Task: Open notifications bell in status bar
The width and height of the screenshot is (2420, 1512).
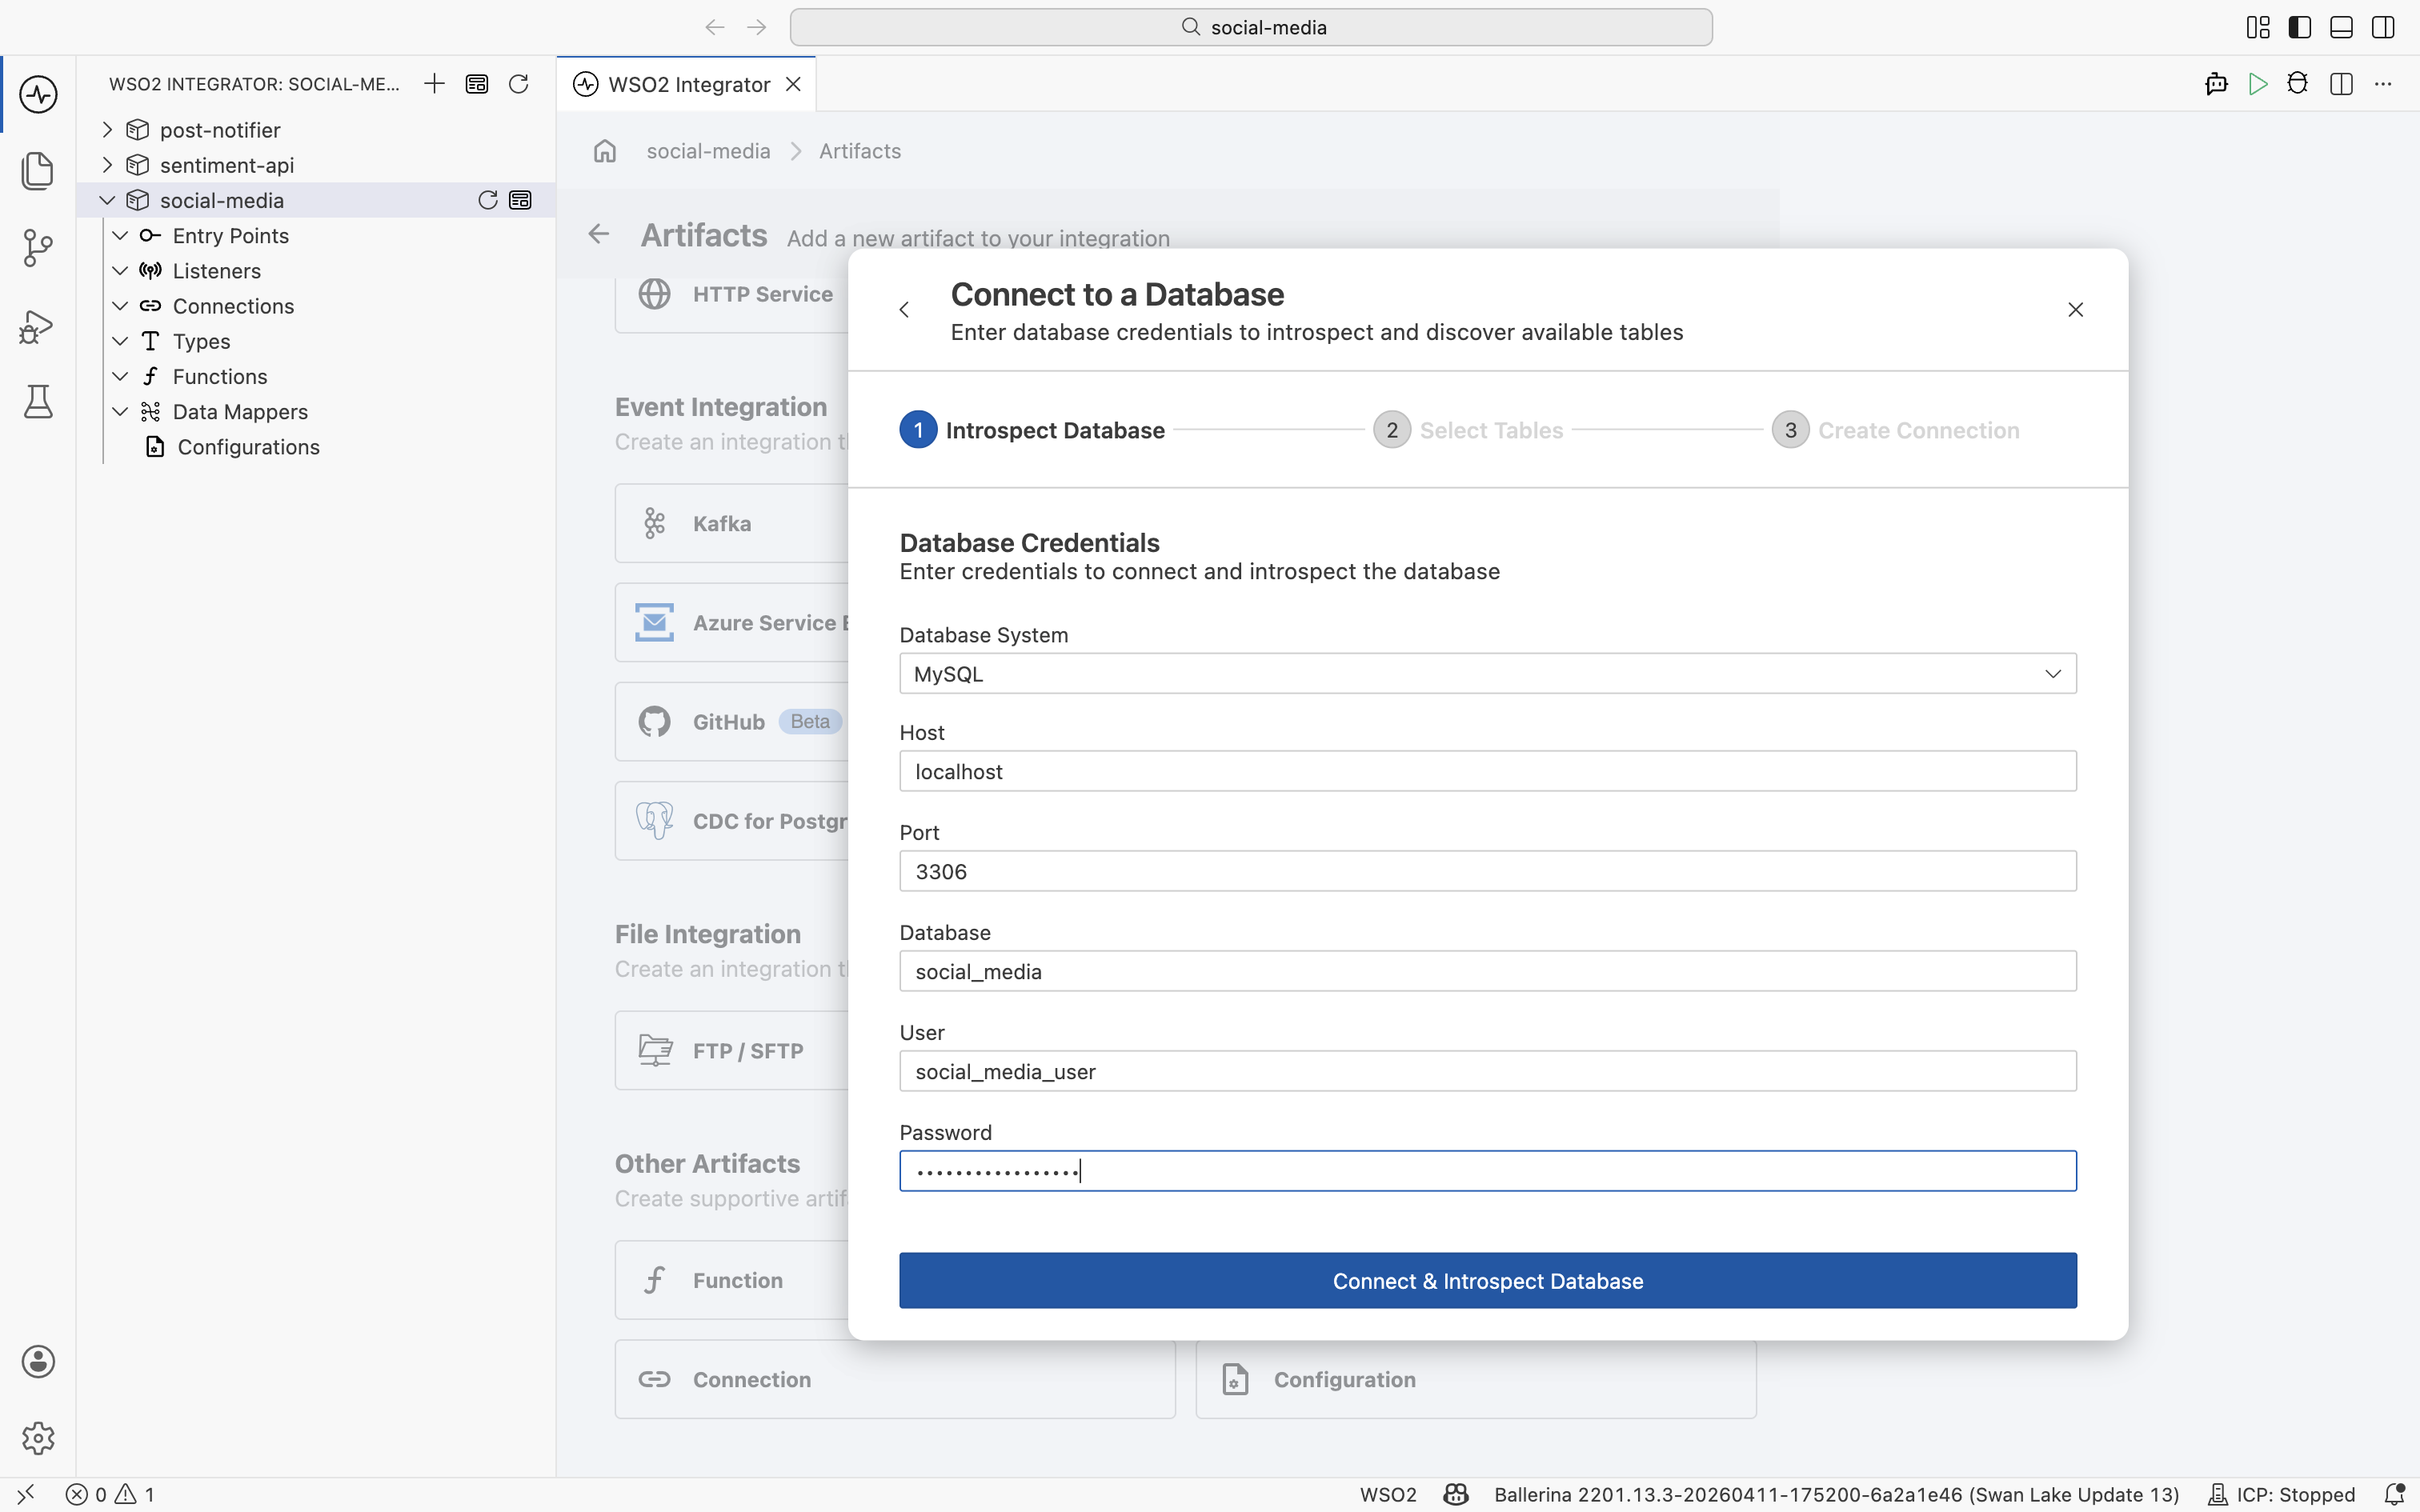Action: pyautogui.click(x=2394, y=1494)
